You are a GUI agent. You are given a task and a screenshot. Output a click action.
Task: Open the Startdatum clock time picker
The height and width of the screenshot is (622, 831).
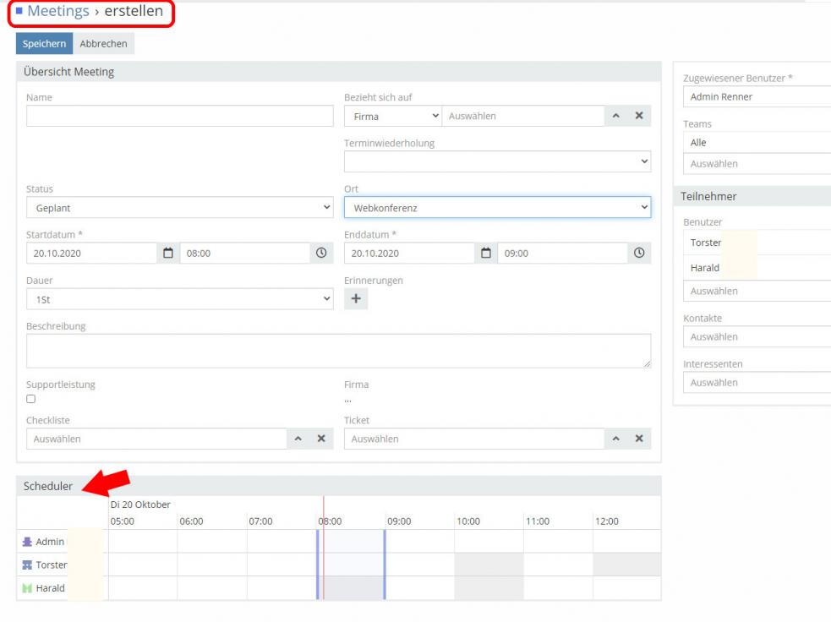pos(321,253)
